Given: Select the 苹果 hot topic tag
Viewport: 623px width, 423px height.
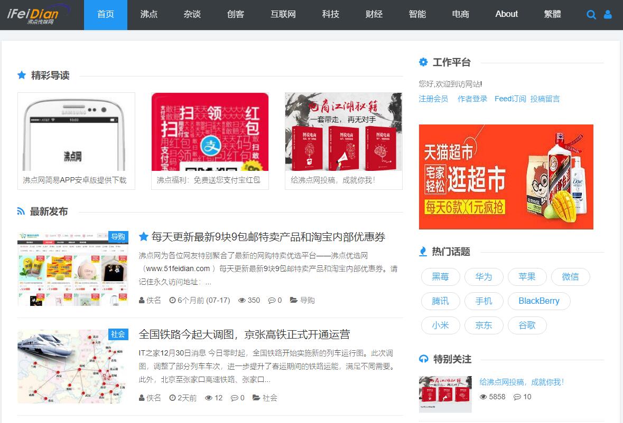Looking at the screenshot, I should [527, 277].
